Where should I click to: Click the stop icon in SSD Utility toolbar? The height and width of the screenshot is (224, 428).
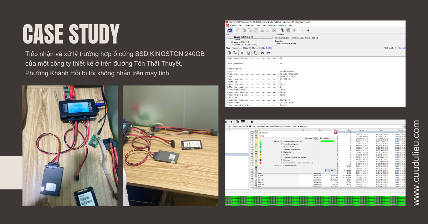pos(308,30)
